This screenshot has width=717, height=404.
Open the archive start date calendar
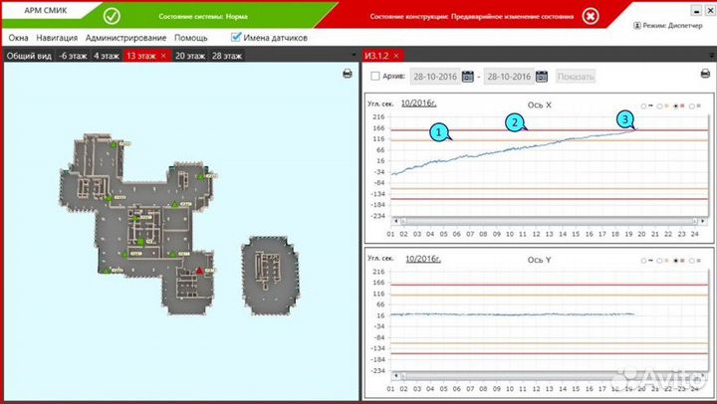tap(467, 76)
